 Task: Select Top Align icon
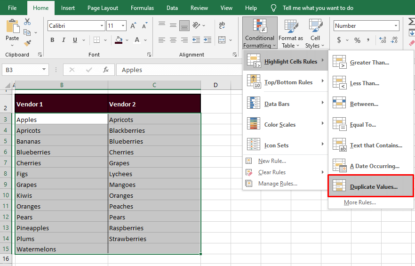tap(162, 24)
